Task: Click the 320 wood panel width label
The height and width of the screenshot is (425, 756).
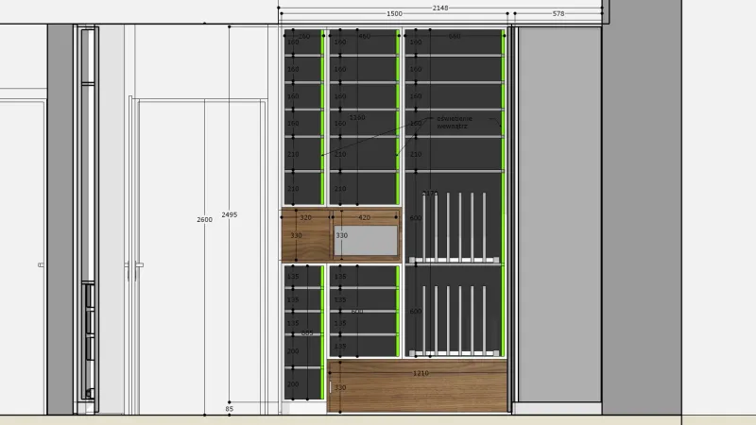Action: (x=305, y=217)
